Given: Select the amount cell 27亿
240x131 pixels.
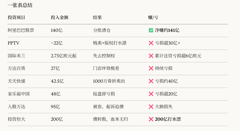Looking at the screenshot, I should click(x=55, y=68).
